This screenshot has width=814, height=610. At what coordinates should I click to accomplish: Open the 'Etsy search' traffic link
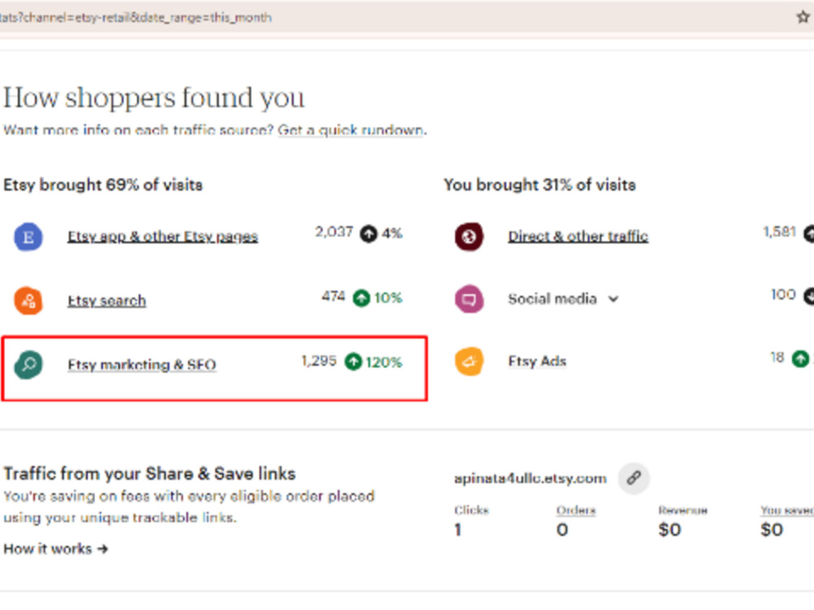pyautogui.click(x=107, y=301)
